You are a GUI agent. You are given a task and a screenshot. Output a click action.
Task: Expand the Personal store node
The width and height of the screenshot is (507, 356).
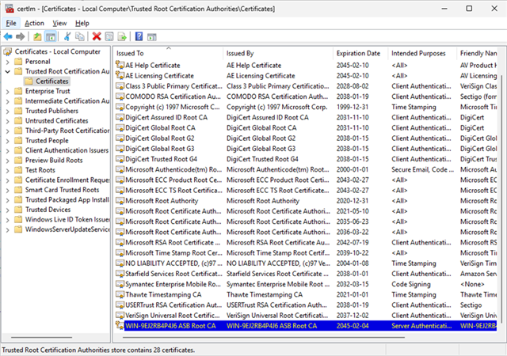tap(8, 62)
